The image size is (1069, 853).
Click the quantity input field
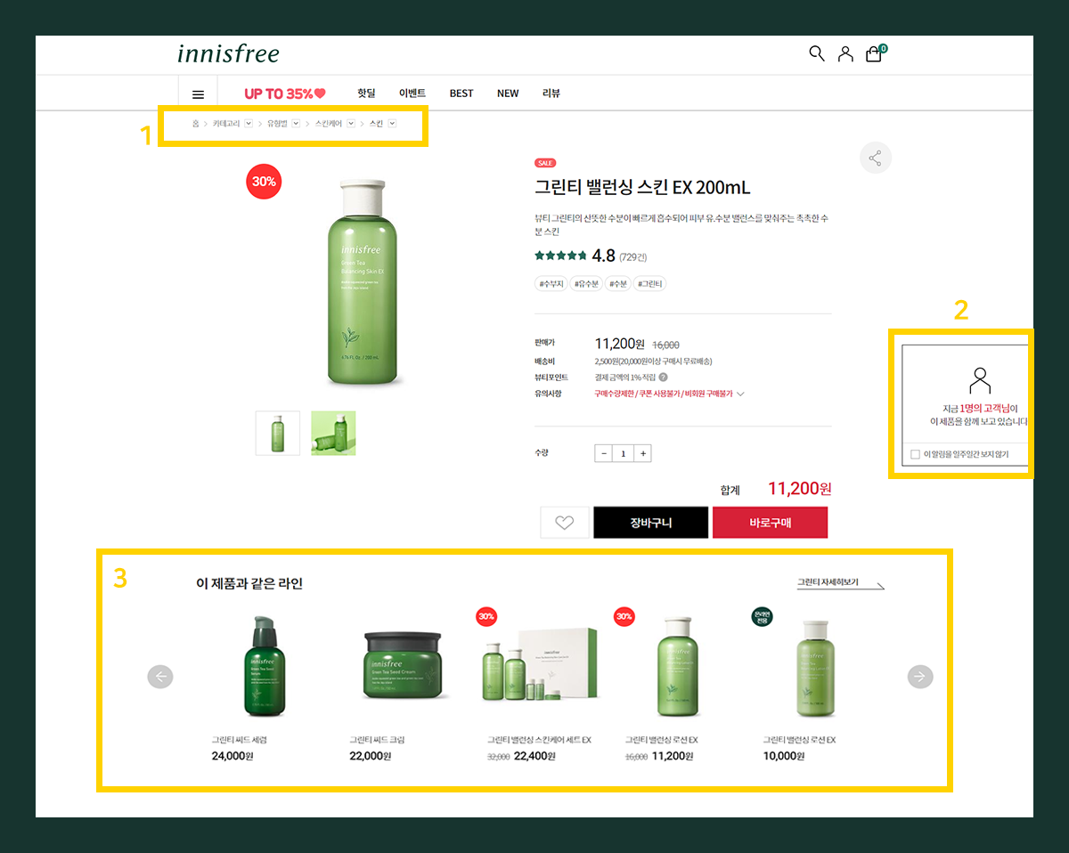pyautogui.click(x=624, y=453)
